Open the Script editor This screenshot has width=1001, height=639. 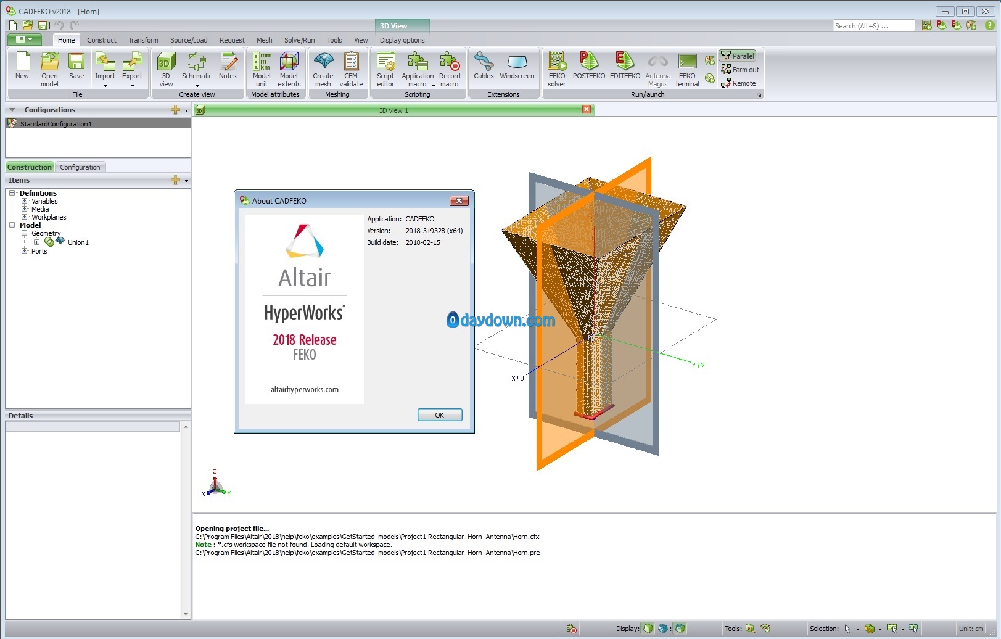pyautogui.click(x=385, y=69)
